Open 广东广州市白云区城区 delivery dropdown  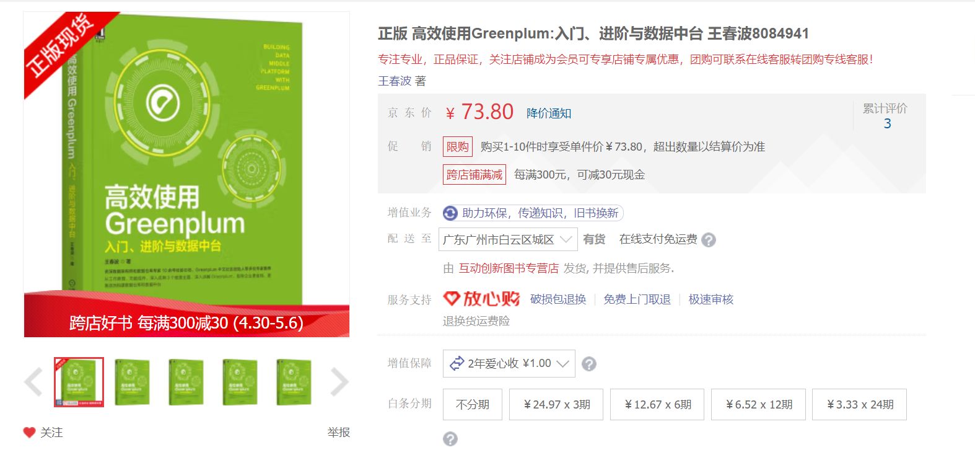click(508, 239)
